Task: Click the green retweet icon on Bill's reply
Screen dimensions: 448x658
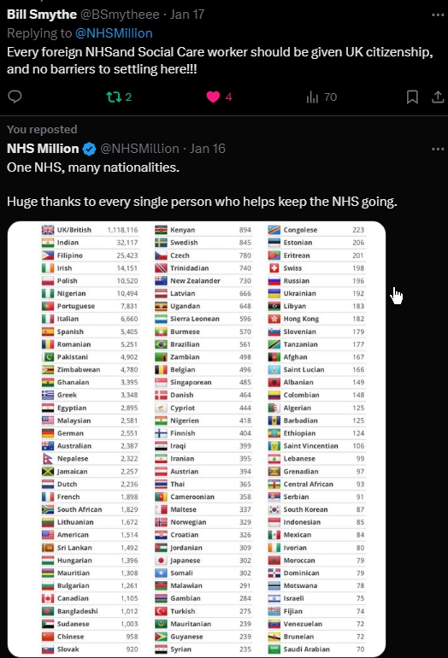Action: (x=114, y=97)
